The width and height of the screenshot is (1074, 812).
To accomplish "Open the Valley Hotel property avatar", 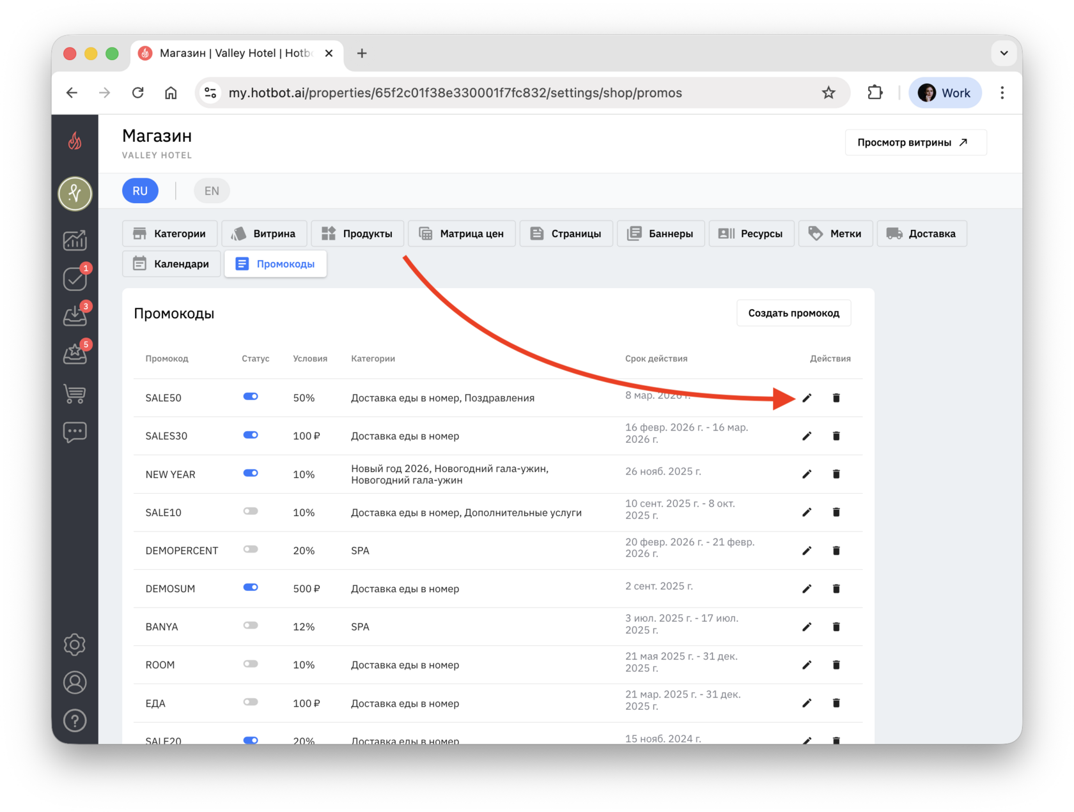I will [x=75, y=193].
